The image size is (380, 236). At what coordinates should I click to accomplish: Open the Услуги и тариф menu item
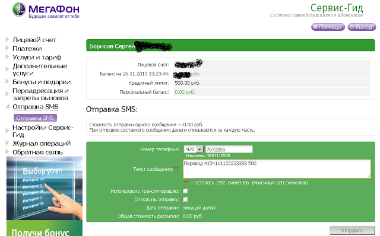[37, 58]
